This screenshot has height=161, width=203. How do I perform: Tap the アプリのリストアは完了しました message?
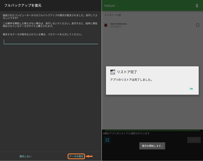[x=131, y=80]
